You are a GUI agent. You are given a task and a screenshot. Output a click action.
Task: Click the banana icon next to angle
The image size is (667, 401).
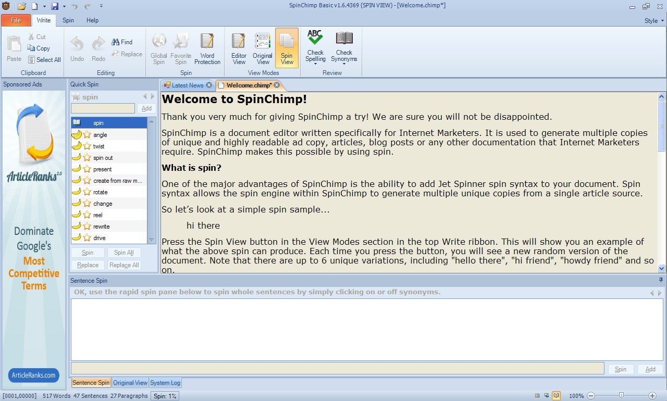77,135
